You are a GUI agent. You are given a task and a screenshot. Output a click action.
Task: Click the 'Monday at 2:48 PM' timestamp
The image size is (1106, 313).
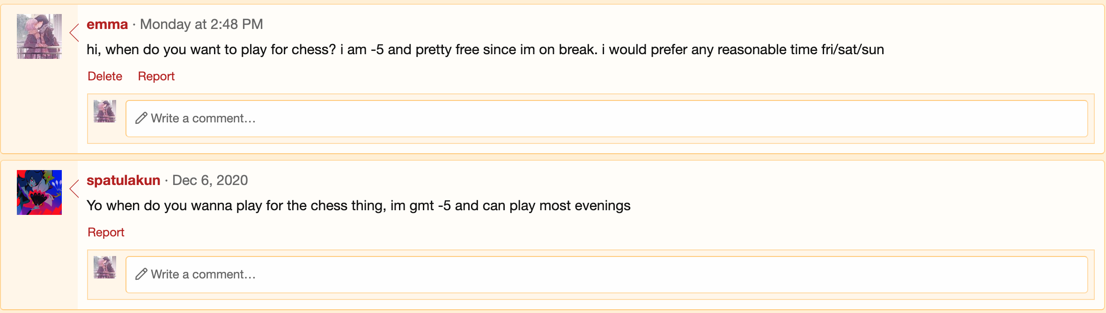(201, 24)
